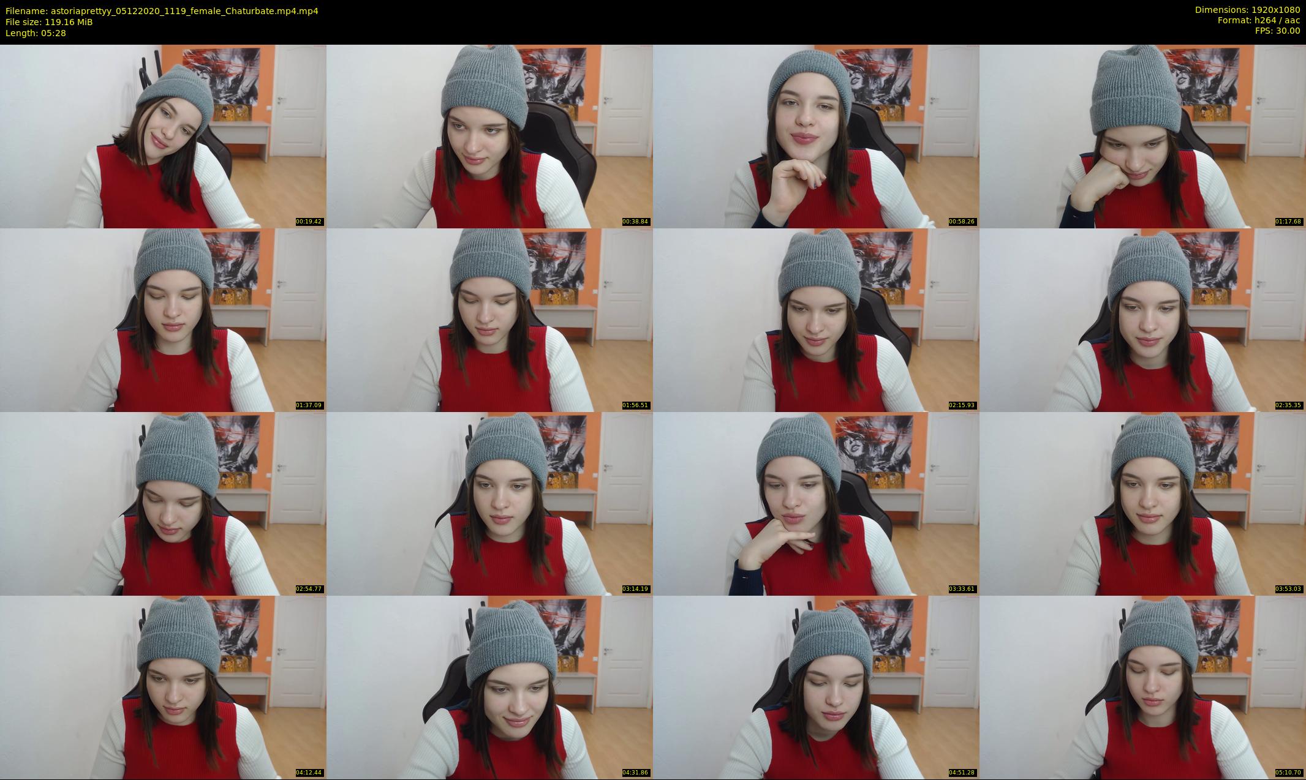This screenshot has width=1306, height=780.
Task: Click the 04:12.44 timestamp label
Action: 309,773
